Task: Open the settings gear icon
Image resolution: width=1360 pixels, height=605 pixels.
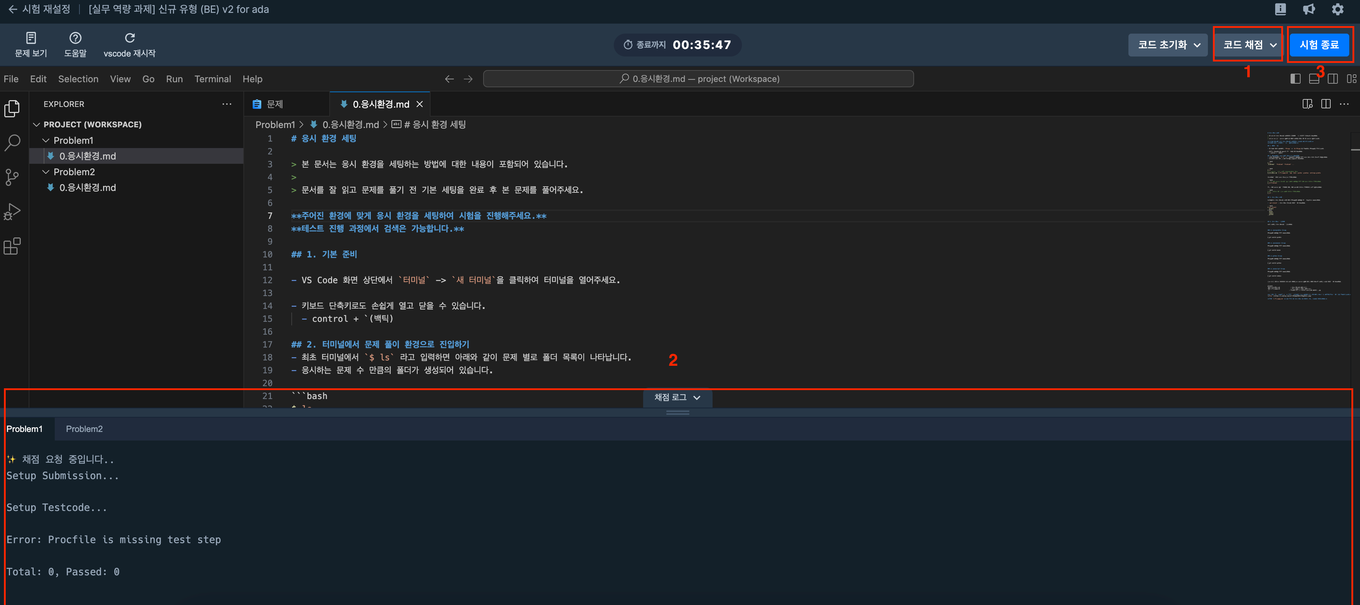Action: tap(1337, 10)
